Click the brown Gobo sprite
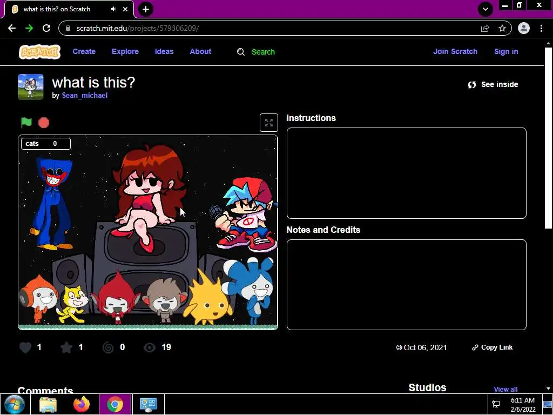553x415 pixels. click(x=164, y=300)
